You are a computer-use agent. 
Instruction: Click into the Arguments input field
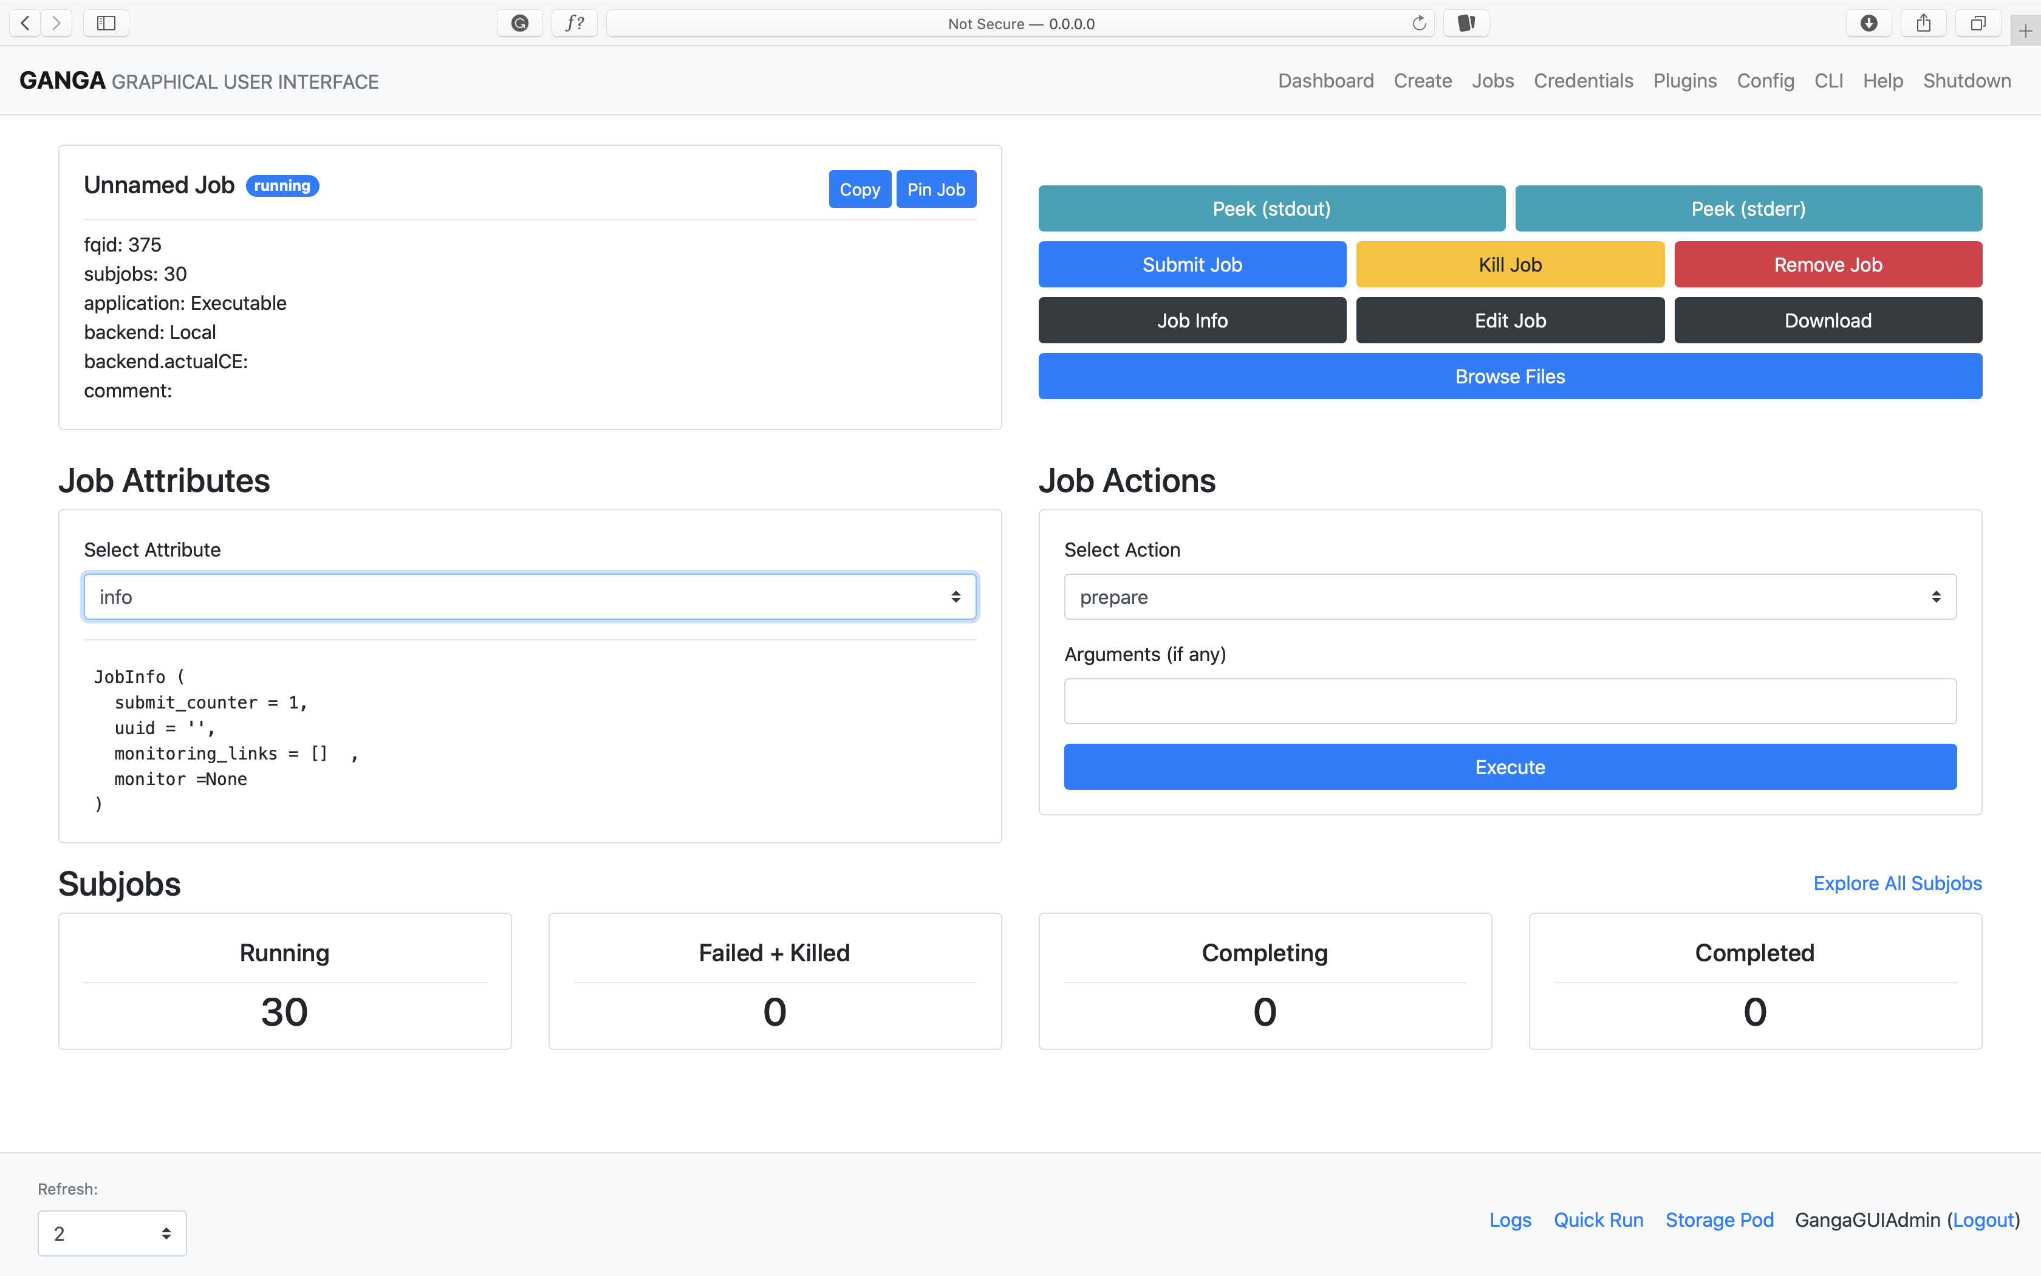[1509, 701]
